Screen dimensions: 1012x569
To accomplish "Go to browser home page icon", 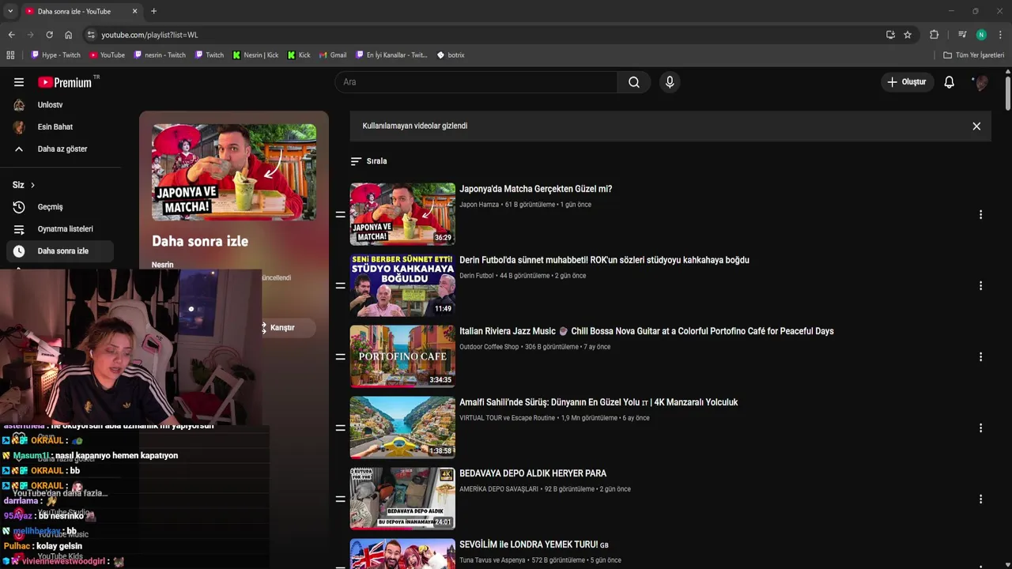I will click(68, 35).
